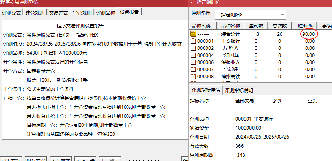Viewport: 332px width, 161px height.
Task: Switch to the 评测公式 tab
Action: [x=11, y=13]
